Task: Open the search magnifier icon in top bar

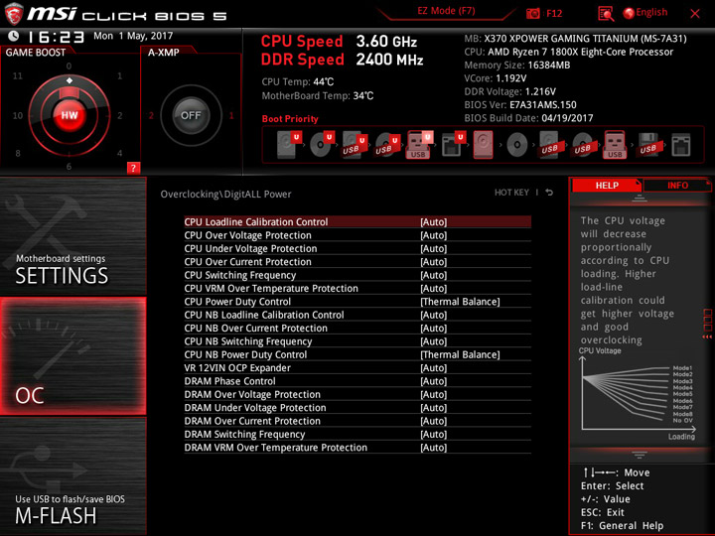Action: (606, 14)
